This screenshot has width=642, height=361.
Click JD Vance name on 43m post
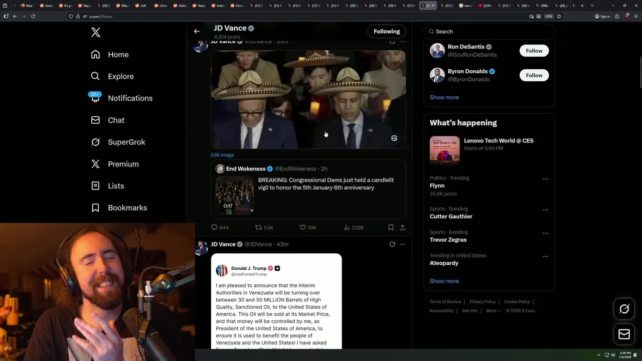[223, 244]
